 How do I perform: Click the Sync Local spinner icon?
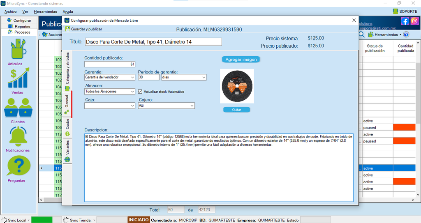[4, 220]
